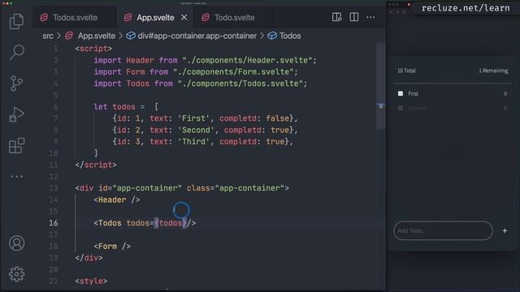
Task: Click the Header import path string
Action: pos(247,60)
